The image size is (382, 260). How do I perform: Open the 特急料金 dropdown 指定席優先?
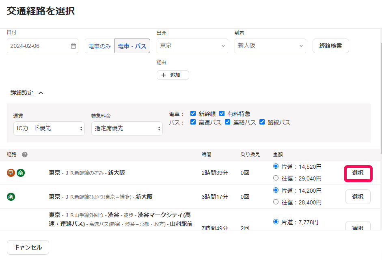127,129
